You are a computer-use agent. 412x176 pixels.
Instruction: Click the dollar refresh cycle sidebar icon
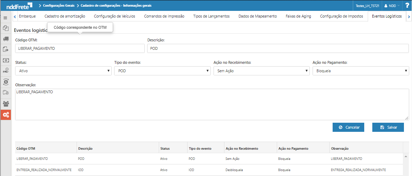pos(6,82)
